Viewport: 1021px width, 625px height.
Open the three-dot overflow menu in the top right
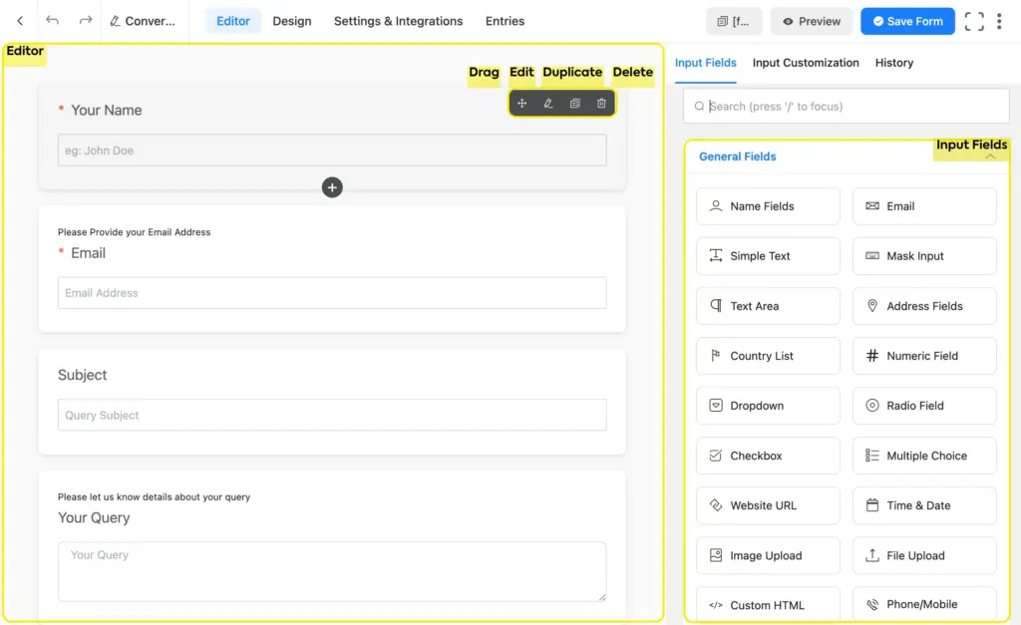click(x=1000, y=21)
